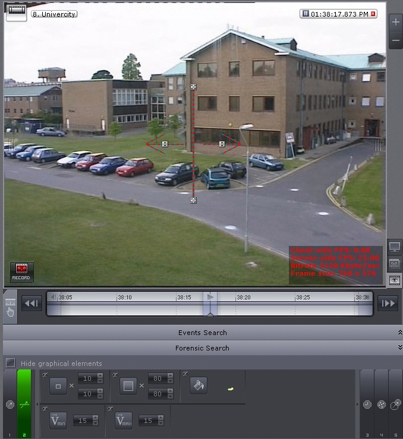The height and width of the screenshot is (439, 403).
Task: Click the Vmin speed filter icon
Action: (x=58, y=421)
